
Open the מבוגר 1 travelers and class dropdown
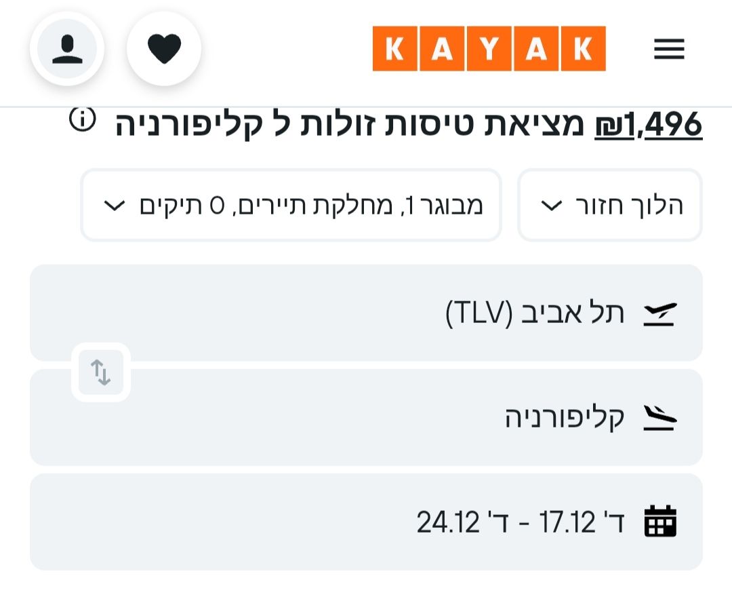291,205
